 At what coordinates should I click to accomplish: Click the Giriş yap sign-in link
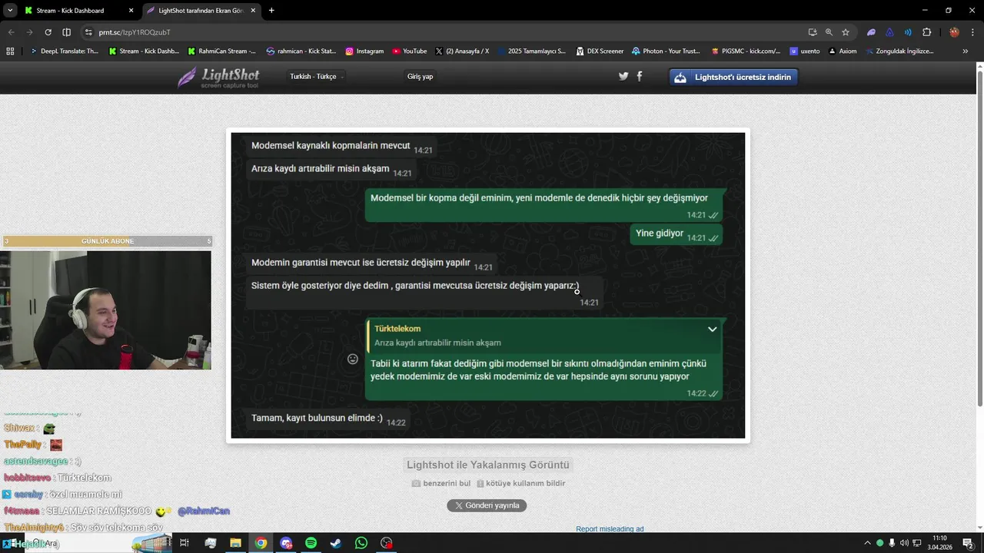coord(420,76)
